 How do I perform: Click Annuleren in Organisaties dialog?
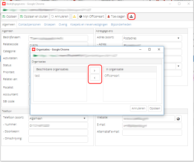[138, 109]
